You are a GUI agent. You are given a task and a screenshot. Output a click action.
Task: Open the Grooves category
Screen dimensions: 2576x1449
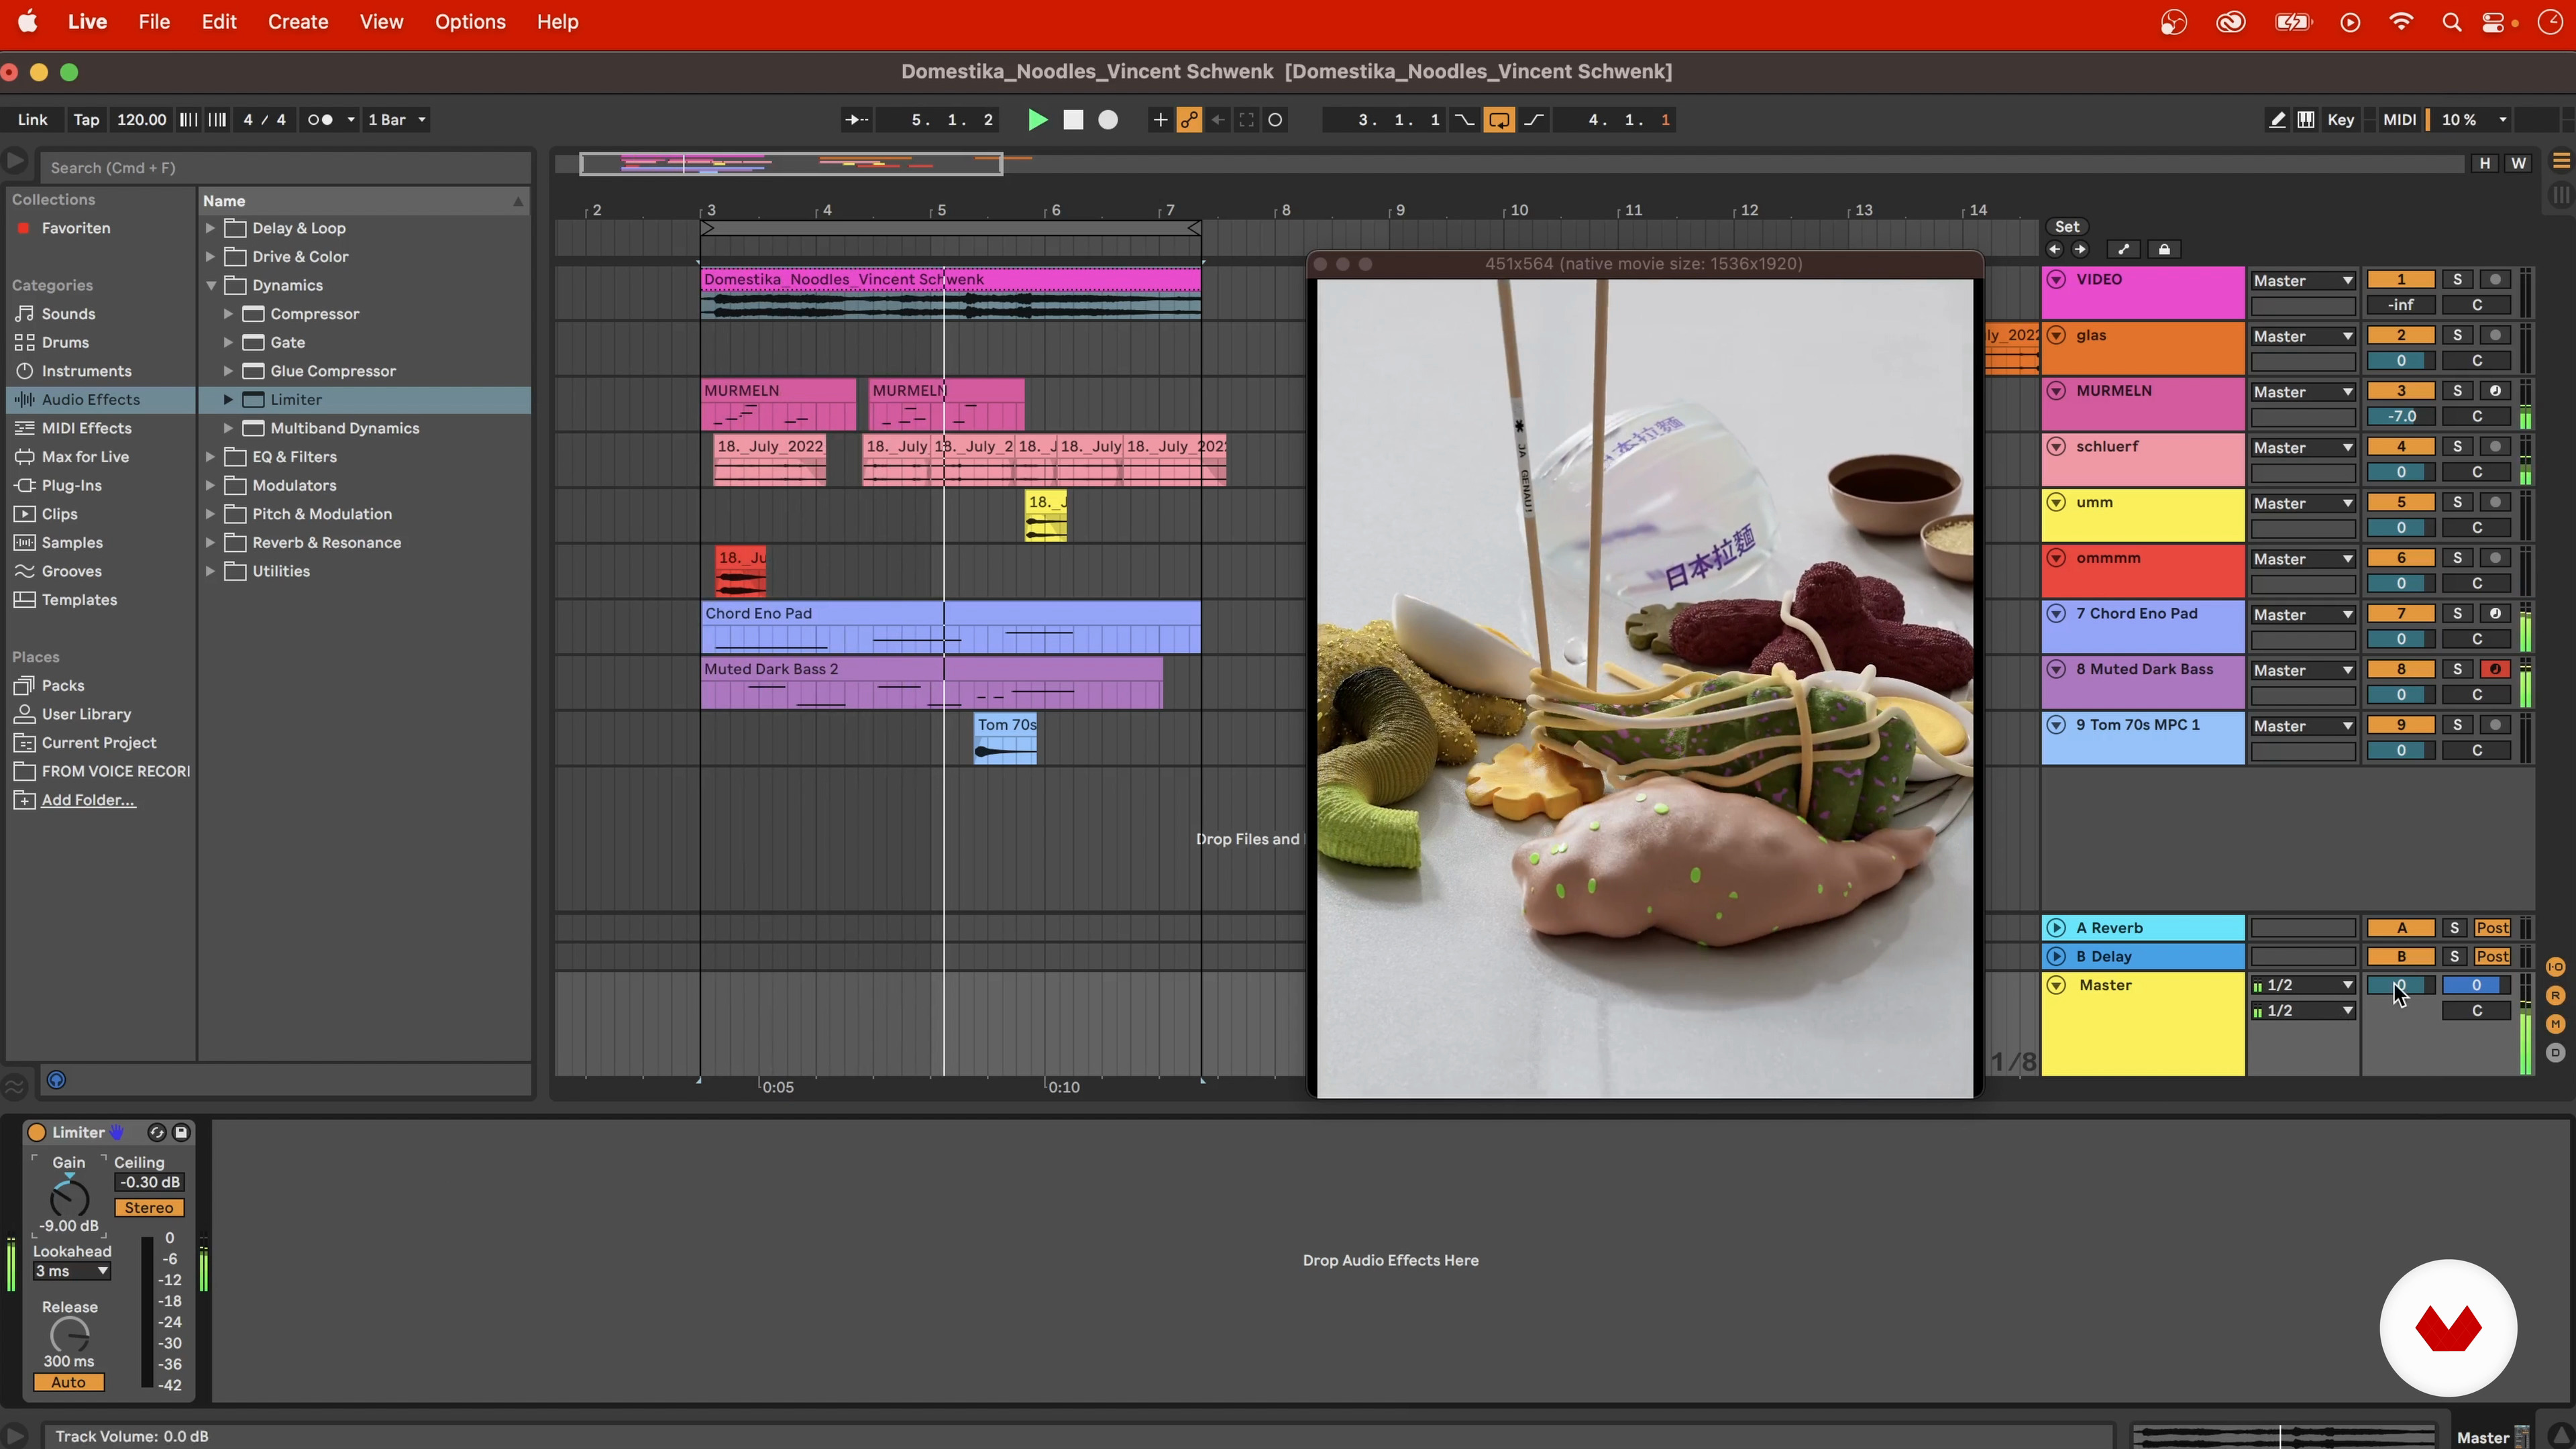point(71,571)
